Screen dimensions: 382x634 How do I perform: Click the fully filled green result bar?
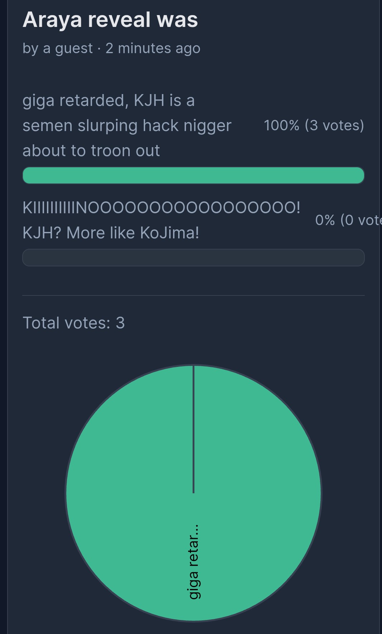pyautogui.click(x=194, y=176)
